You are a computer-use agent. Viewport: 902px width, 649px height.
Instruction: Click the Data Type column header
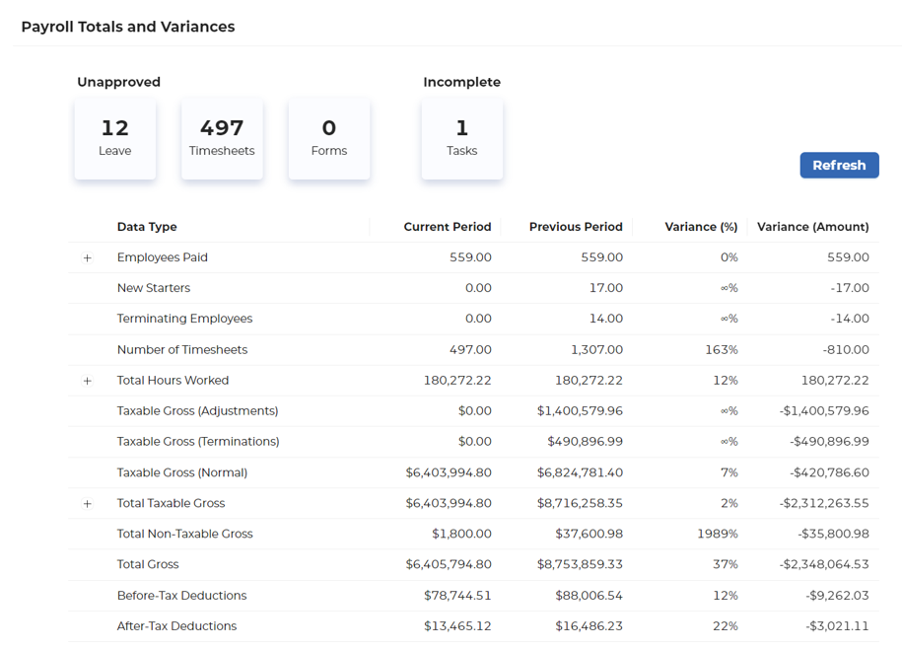click(147, 227)
